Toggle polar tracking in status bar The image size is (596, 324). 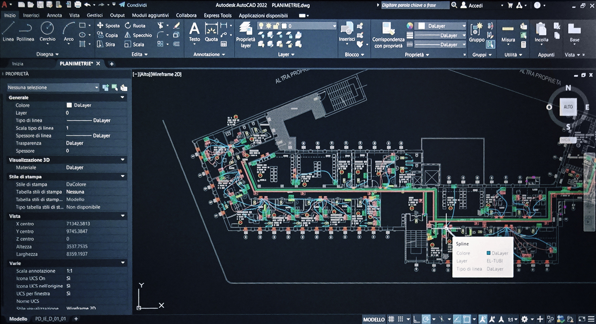tap(426, 319)
